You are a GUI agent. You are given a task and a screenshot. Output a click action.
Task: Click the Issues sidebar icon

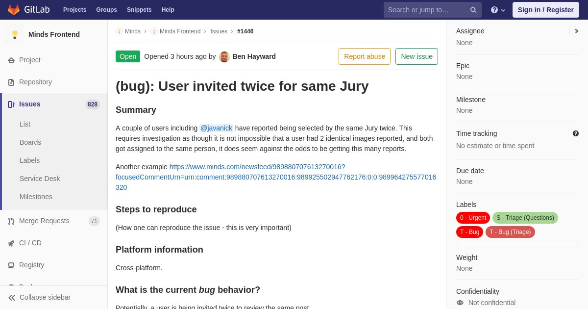pyautogui.click(x=11, y=104)
